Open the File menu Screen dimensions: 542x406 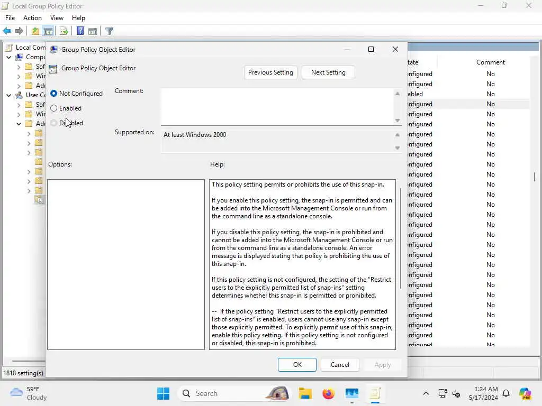point(10,18)
